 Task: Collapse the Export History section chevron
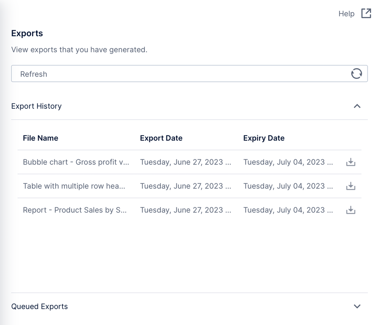[357, 106]
